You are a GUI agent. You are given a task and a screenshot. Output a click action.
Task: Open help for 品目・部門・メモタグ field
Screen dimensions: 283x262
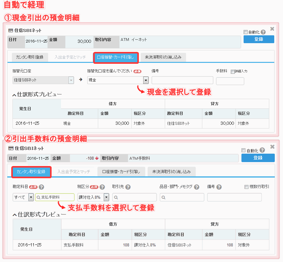pos(196,186)
